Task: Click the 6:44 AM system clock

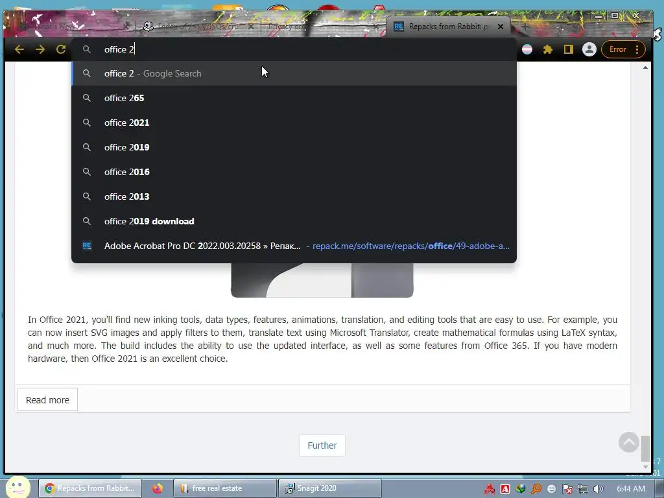Action: click(x=630, y=489)
